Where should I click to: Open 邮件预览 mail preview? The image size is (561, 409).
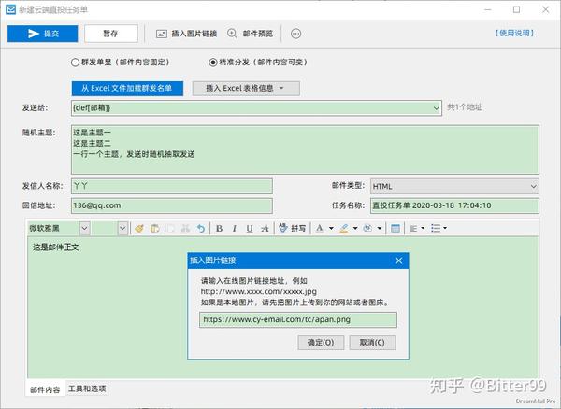250,34
